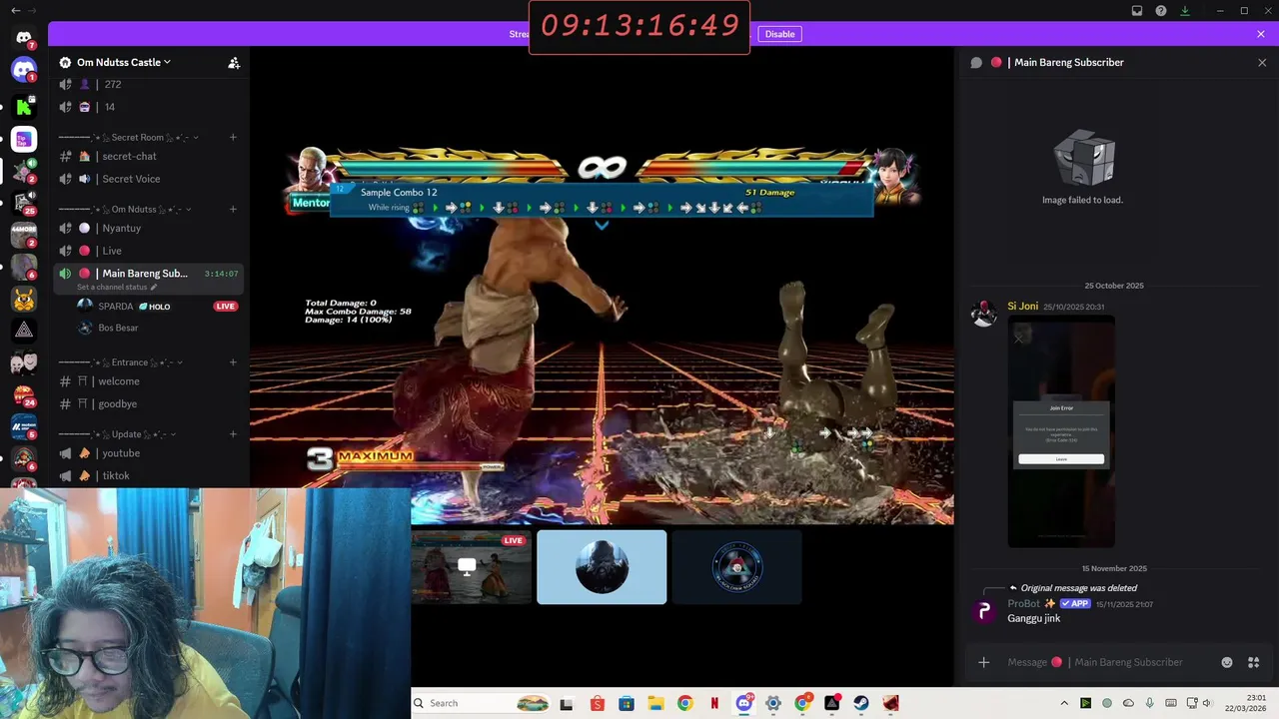1279x719 pixels.
Task: Join the Nyantuy voice channel
Action: point(149,228)
